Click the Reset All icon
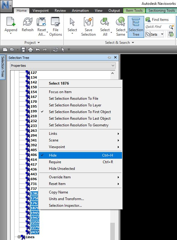This screenshot has width=177, height=240. point(41,21)
